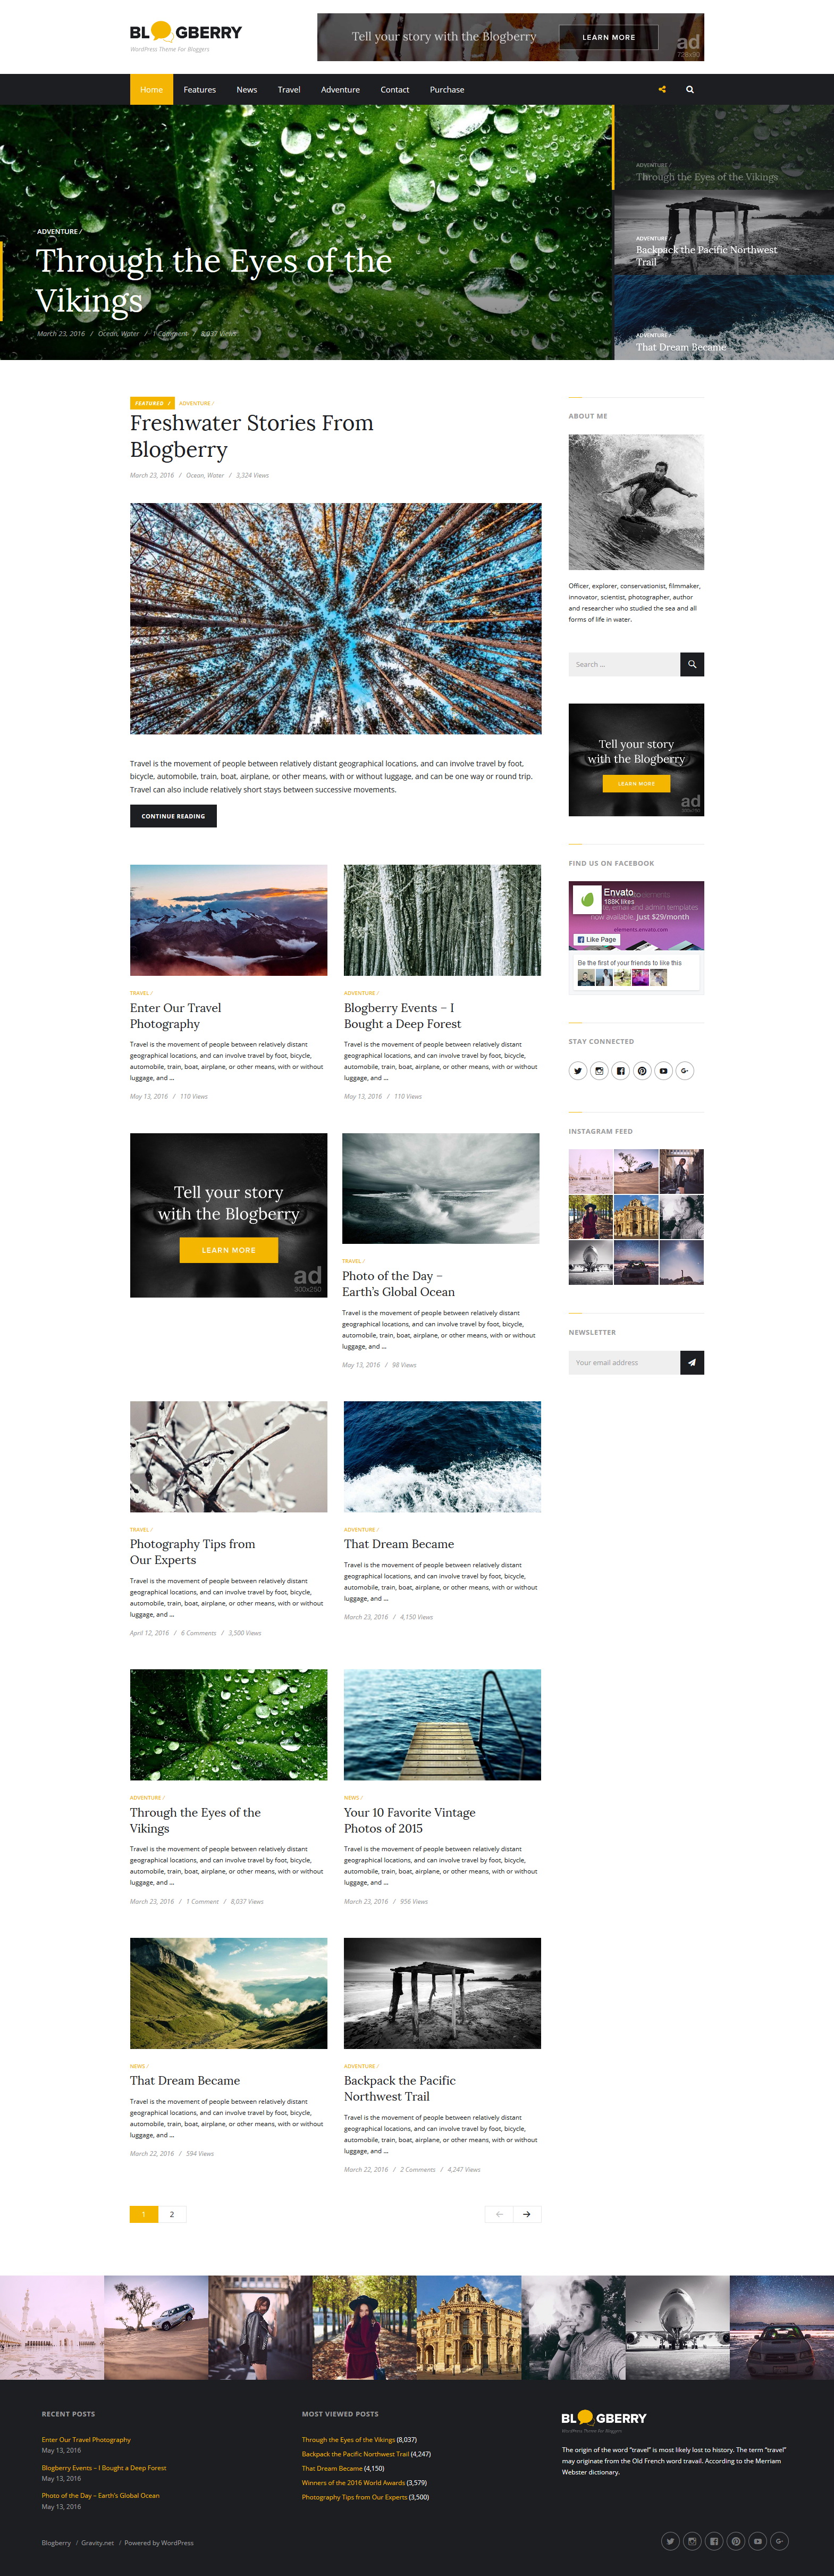Click Learn More in top banner ad
Viewport: 834px width, 2576px height.
609,37
